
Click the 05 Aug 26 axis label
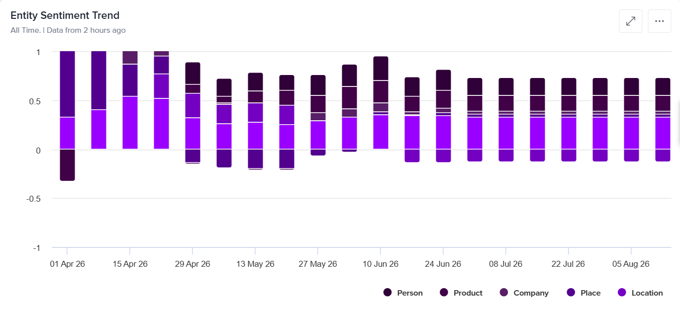pos(631,264)
